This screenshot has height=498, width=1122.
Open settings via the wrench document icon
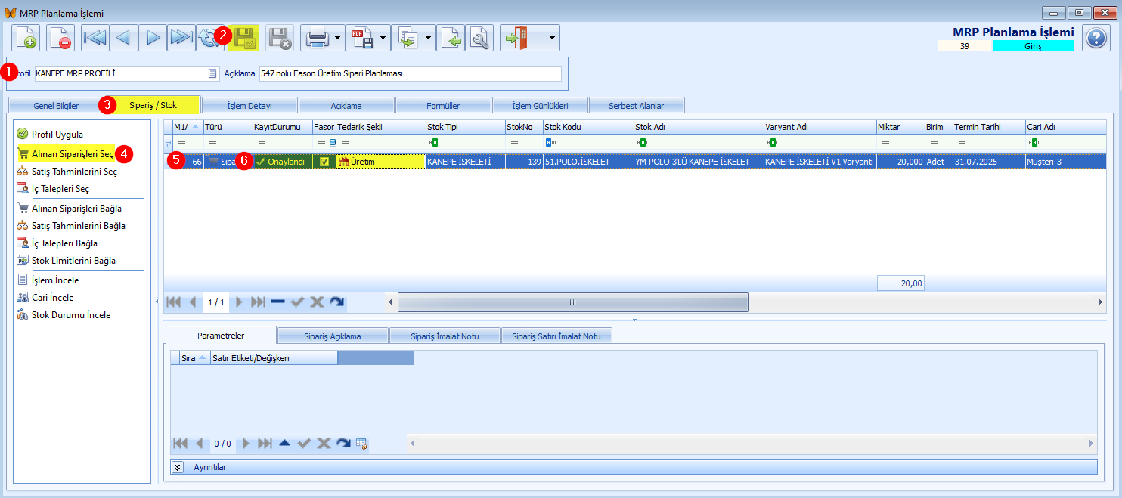pos(479,37)
